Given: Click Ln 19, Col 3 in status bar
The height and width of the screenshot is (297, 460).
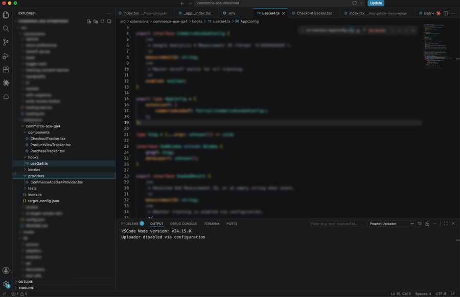Looking at the screenshot, I should (x=401, y=294).
